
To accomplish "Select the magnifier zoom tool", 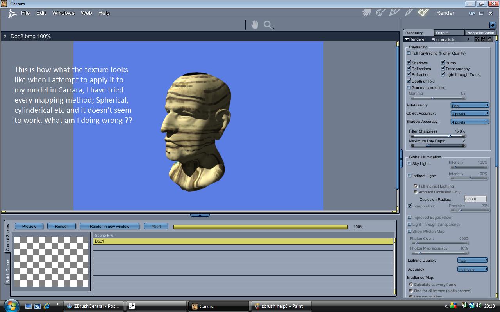I will point(268,25).
